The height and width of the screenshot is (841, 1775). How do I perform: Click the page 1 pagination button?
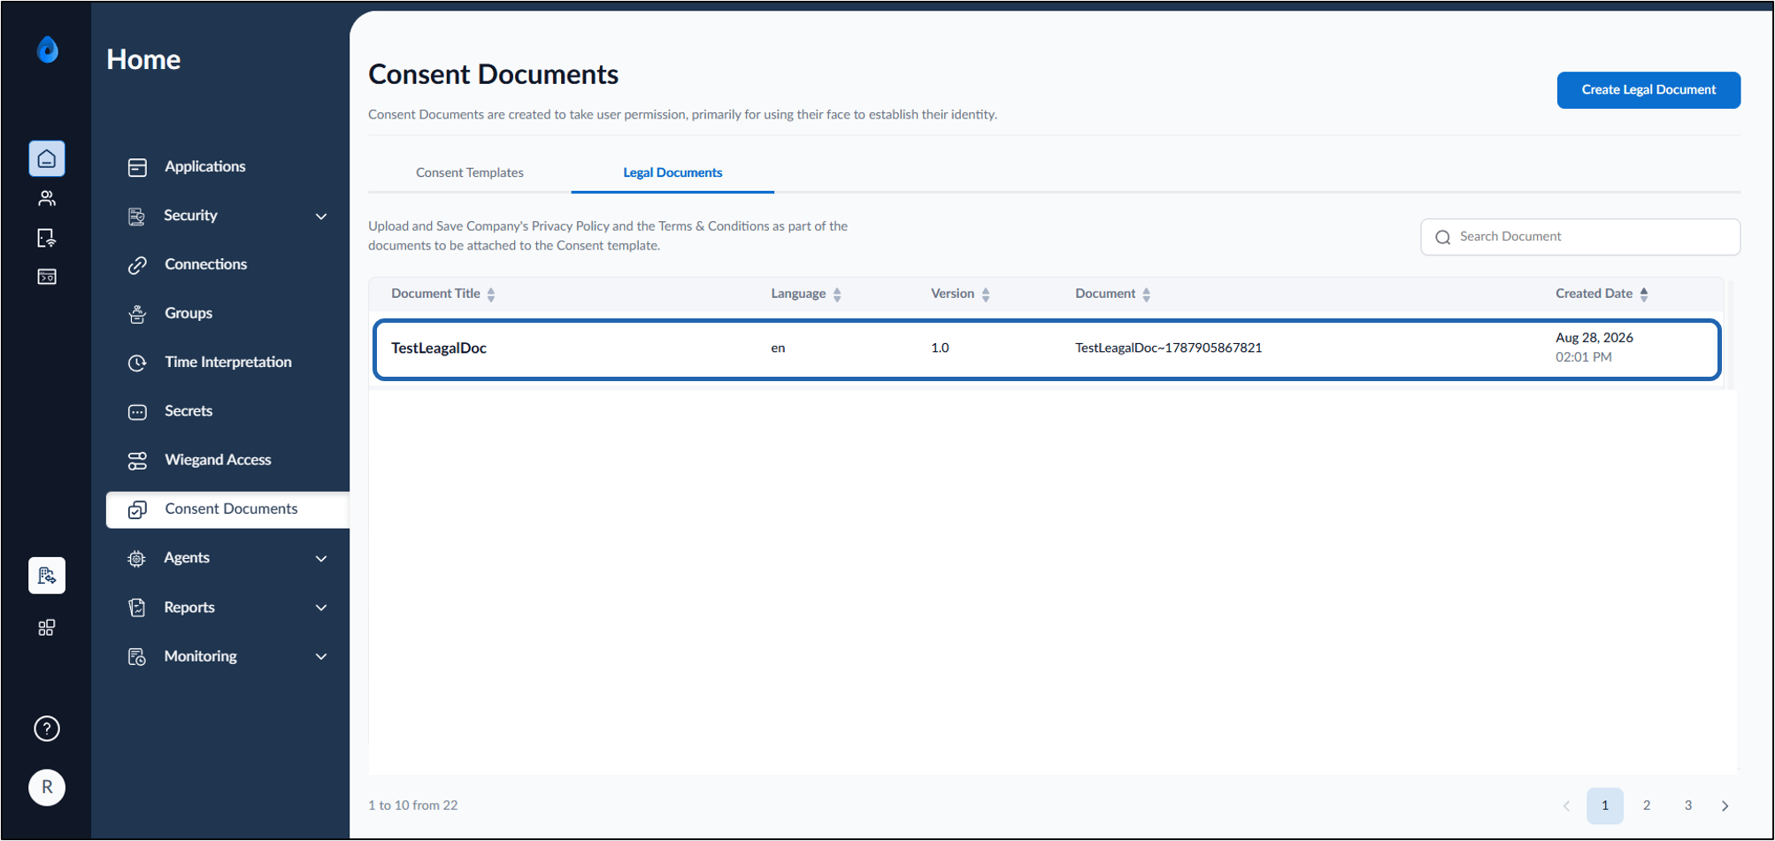tap(1605, 806)
